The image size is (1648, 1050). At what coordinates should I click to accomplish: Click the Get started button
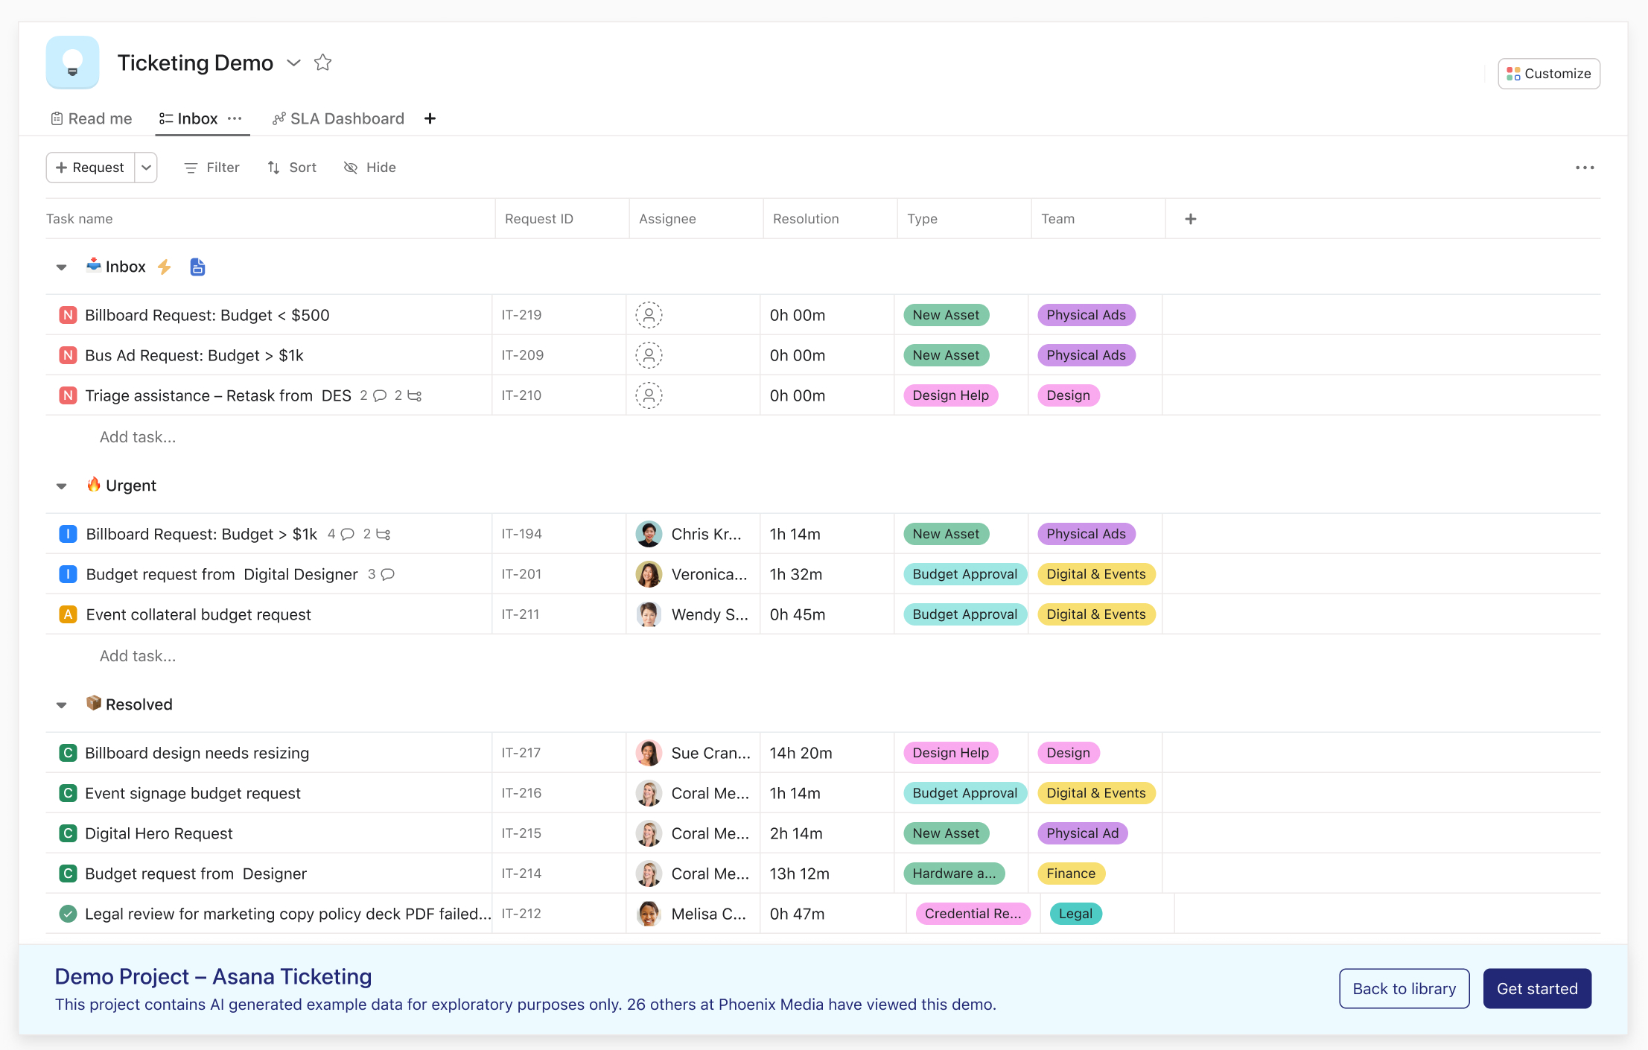tap(1536, 988)
